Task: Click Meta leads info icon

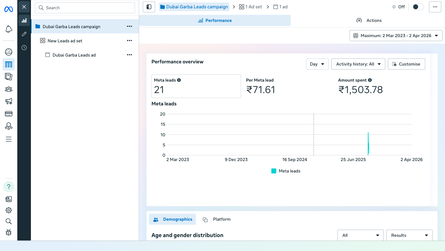Action: coord(179,80)
